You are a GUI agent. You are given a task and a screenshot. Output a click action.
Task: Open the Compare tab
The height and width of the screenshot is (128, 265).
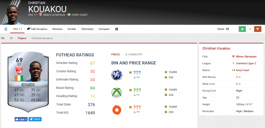[104, 29]
